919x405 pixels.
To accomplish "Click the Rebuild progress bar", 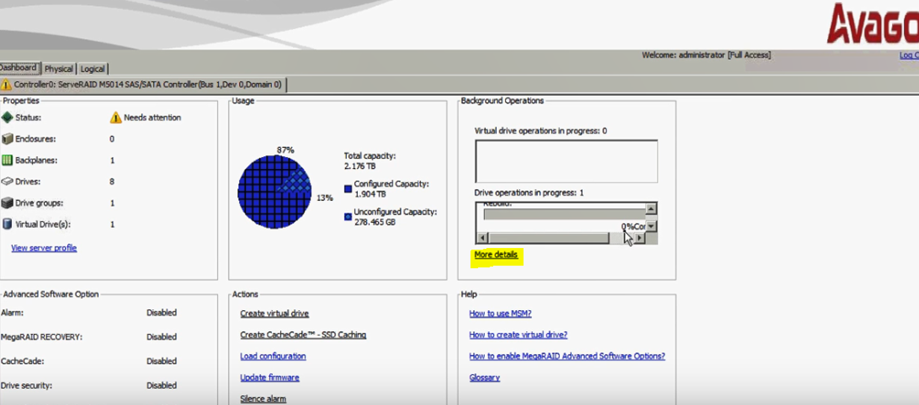I will point(564,214).
